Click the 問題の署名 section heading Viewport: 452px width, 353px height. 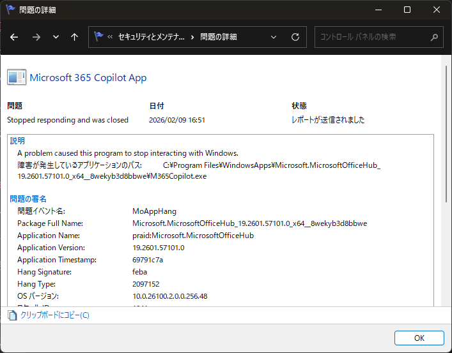pos(28,199)
